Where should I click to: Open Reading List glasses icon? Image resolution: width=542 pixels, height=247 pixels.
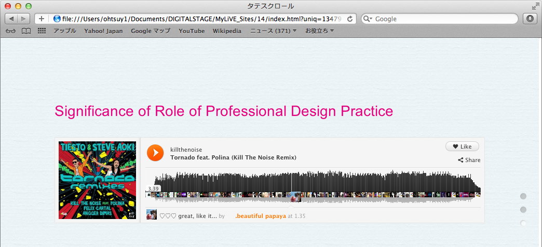pyautogui.click(x=11, y=31)
